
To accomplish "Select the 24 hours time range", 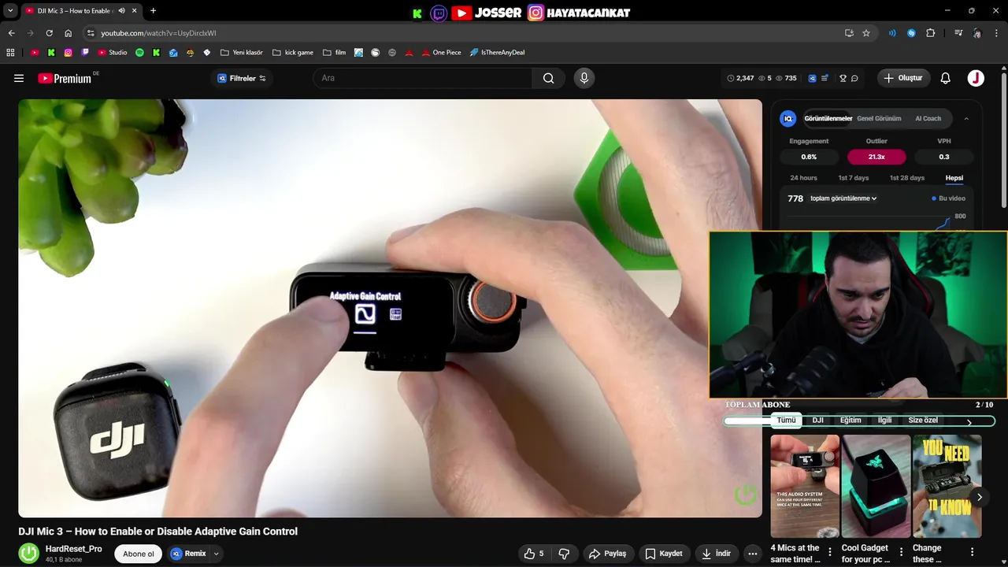I will pos(803,178).
